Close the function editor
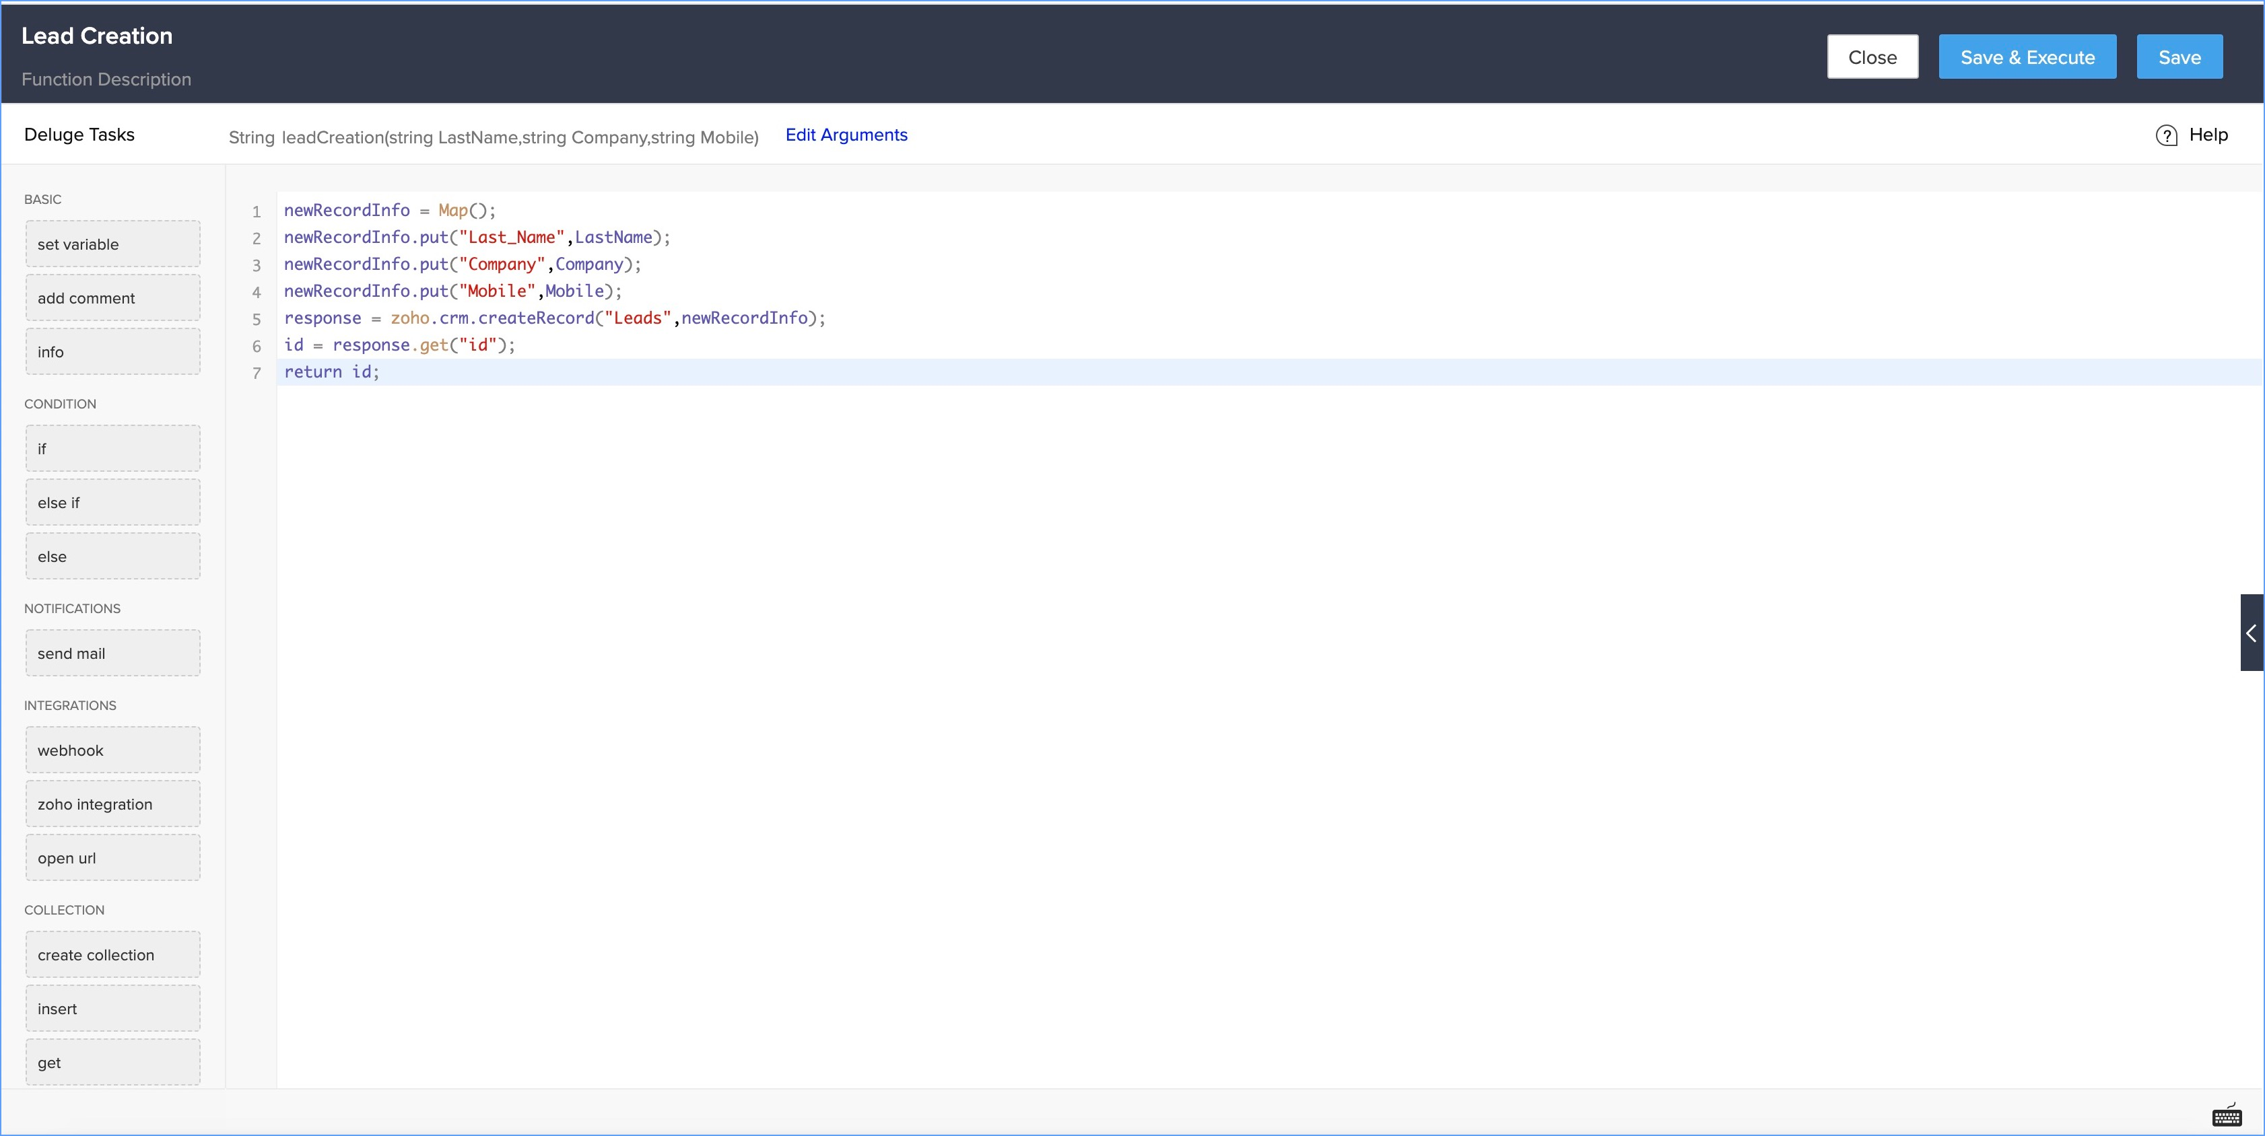This screenshot has height=1136, width=2265. [x=1872, y=57]
